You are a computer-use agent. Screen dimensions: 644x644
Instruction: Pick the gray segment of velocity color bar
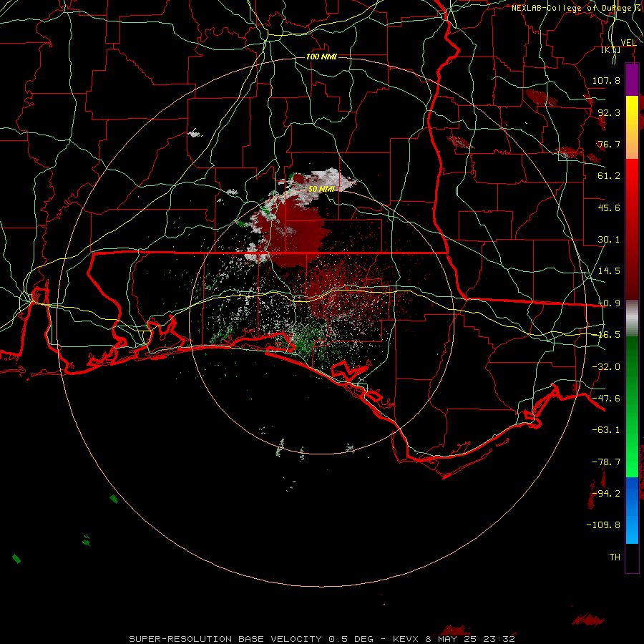(x=632, y=318)
